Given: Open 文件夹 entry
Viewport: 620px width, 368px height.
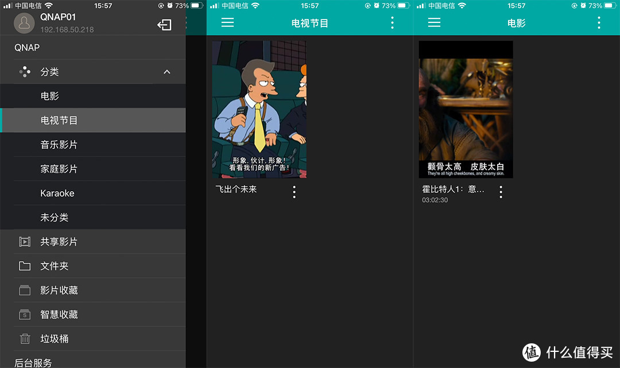Looking at the screenshot, I should 93,266.
